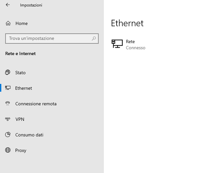
Task: Open the Consumo dati label
Action: point(29,135)
